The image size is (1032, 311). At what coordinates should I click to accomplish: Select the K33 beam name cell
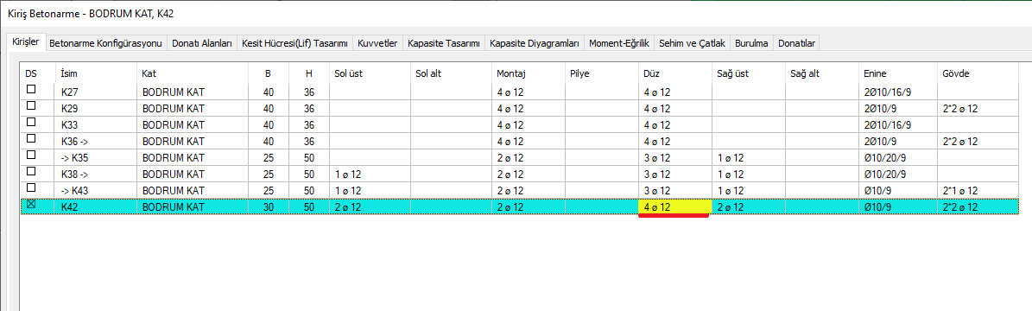tap(96, 124)
